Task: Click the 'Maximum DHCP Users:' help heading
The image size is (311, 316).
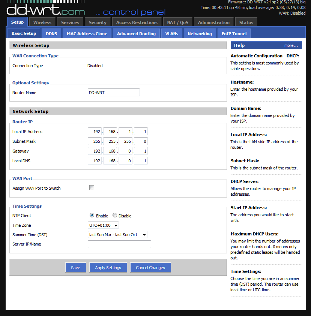Action: [x=254, y=234]
